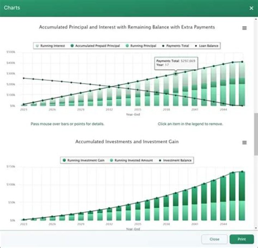Click the Close button at the bottom
258x248 pixels.
214,239
